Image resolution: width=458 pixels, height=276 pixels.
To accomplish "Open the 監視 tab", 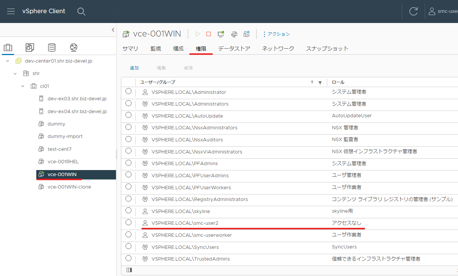I will point(156,49).
